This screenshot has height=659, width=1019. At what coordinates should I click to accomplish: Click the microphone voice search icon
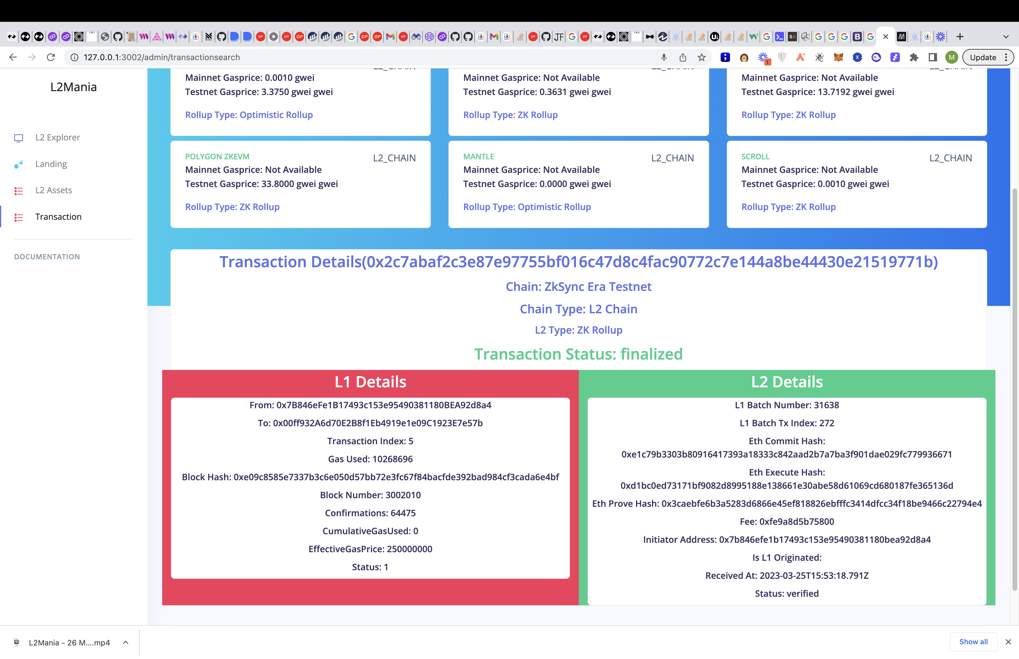[664, 57]
